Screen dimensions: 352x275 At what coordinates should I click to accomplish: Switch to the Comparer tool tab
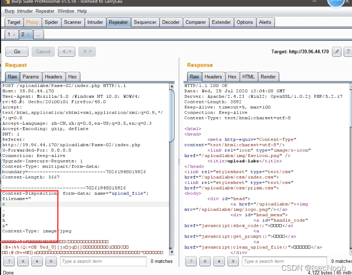pos(196,22)
